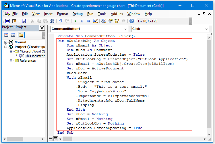Viewport: 215px width, 144px height.
Task: Click the Find binoculars icon
Action: click(52, 21)
